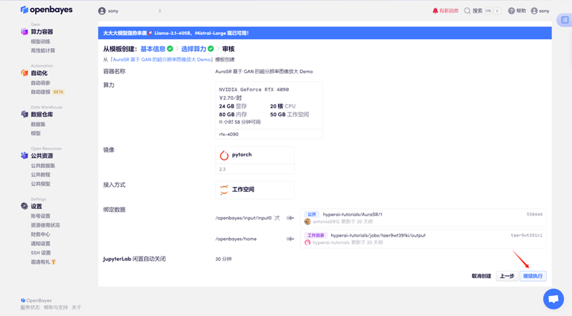Open the 算力容器 section icon
This screenshot has width=572, height=316.
pyautogui.click(x=24, y=32)
